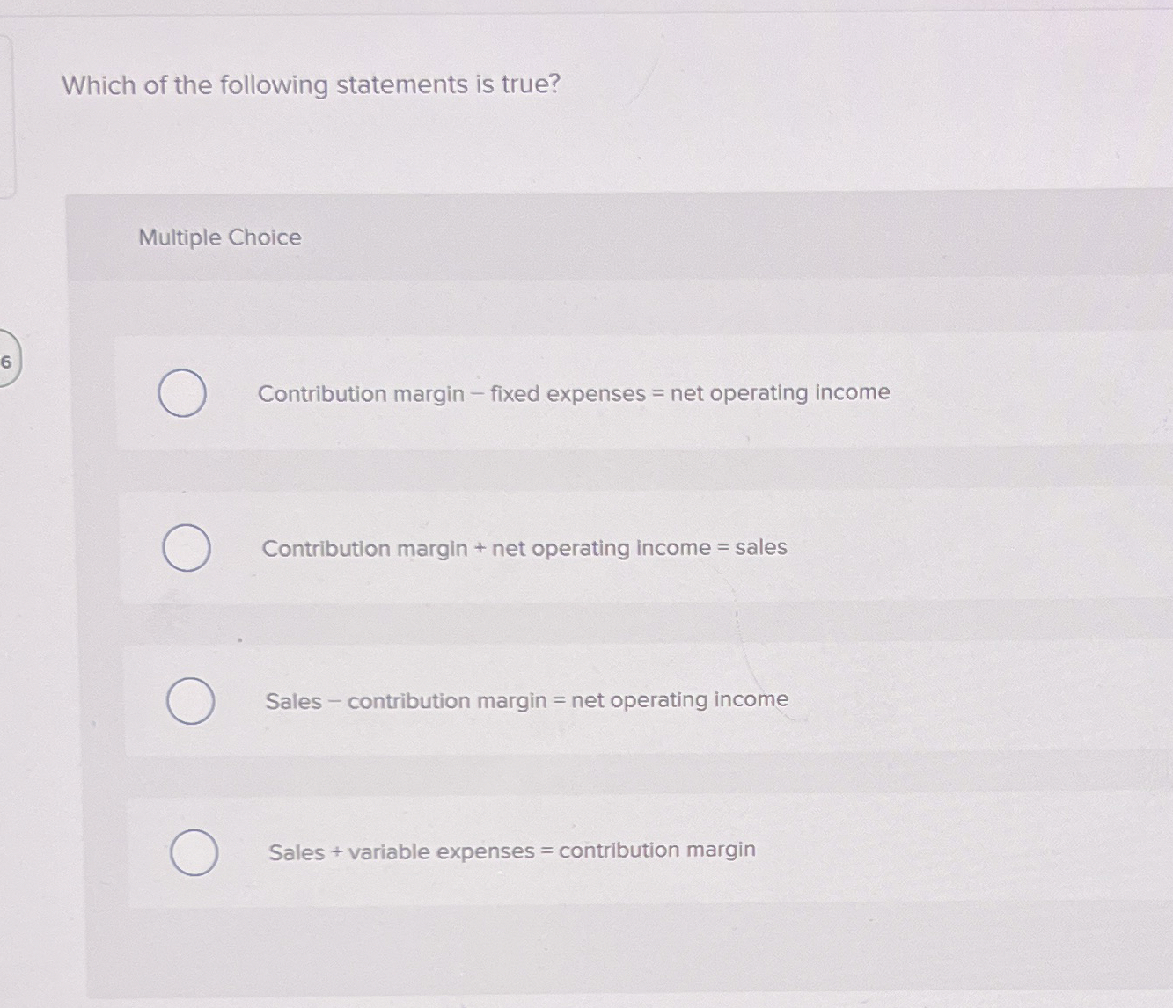Image resolution: width=1173 pixels, height=1008 pixels.
Task: Click answer text 'Contribution margin – fixed expenses = net operating income'
Action: (x=573, y=393)
